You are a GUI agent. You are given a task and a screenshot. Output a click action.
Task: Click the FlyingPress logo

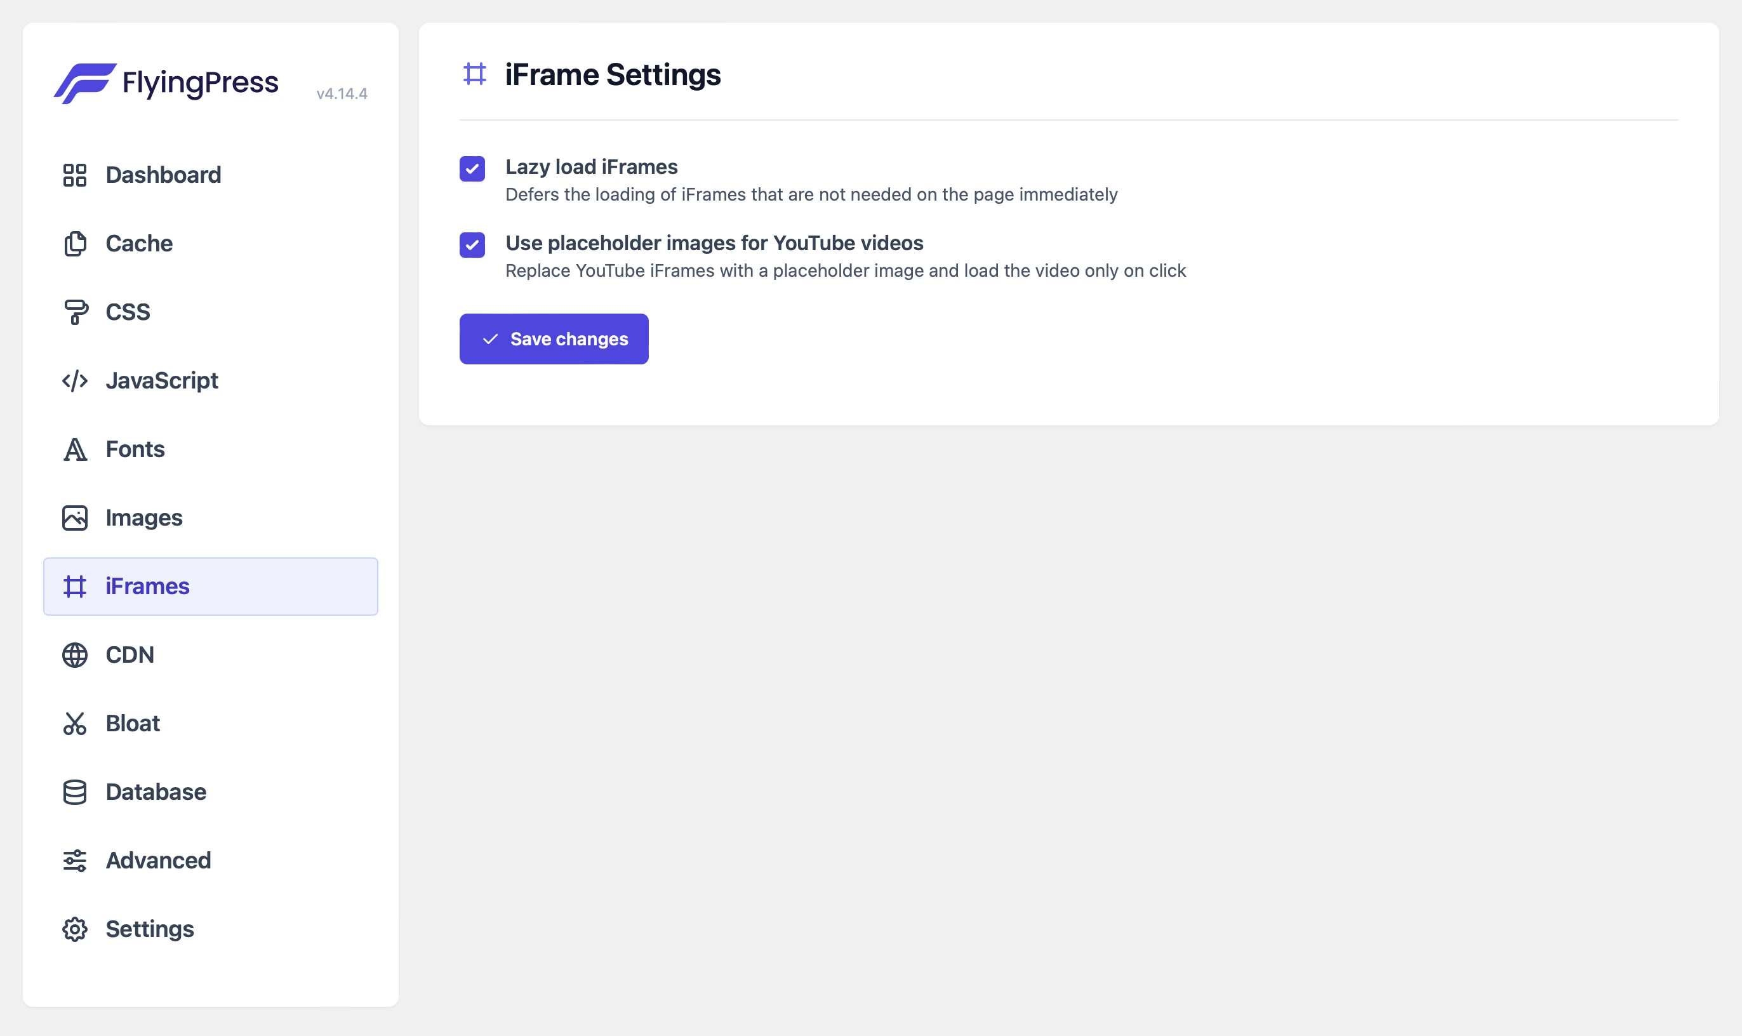tap(168, 83)
